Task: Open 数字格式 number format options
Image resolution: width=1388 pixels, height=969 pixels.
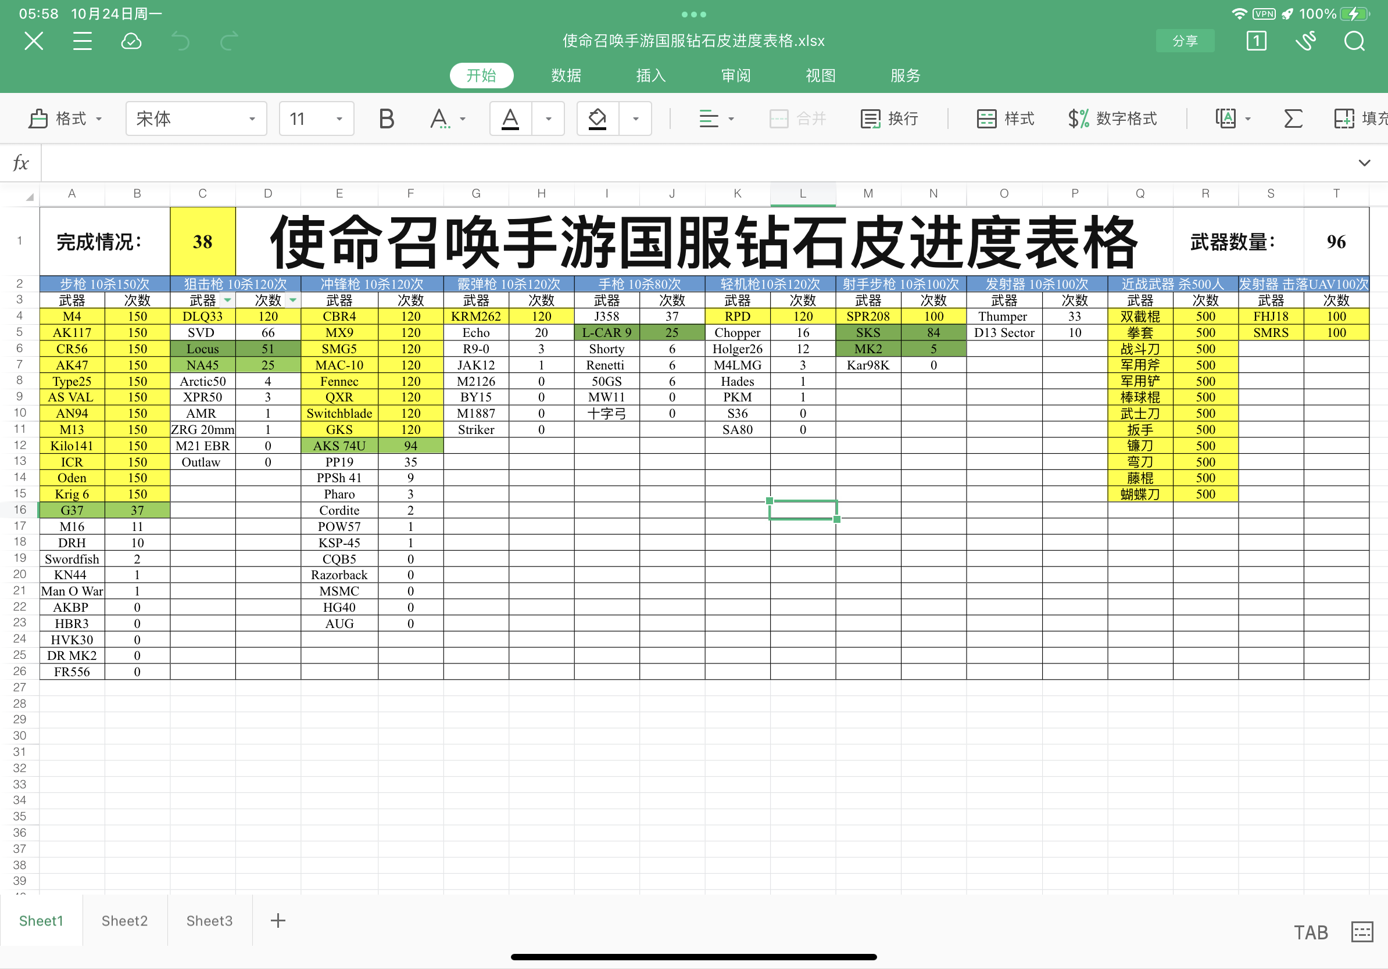Action: [x=1112, y=119]
